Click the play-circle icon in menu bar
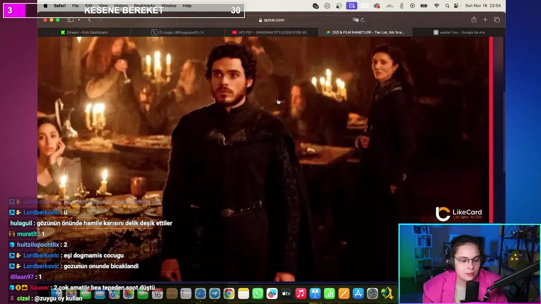The height and width of the screenshot is (304, 541). click(x=413, y=6)
